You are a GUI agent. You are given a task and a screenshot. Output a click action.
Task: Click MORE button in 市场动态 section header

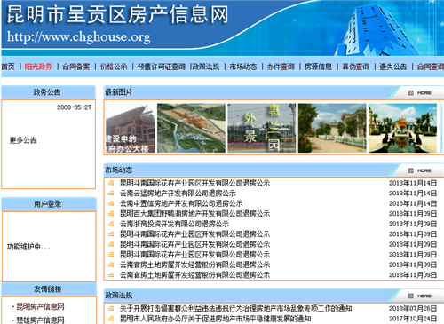coord(420,170)
